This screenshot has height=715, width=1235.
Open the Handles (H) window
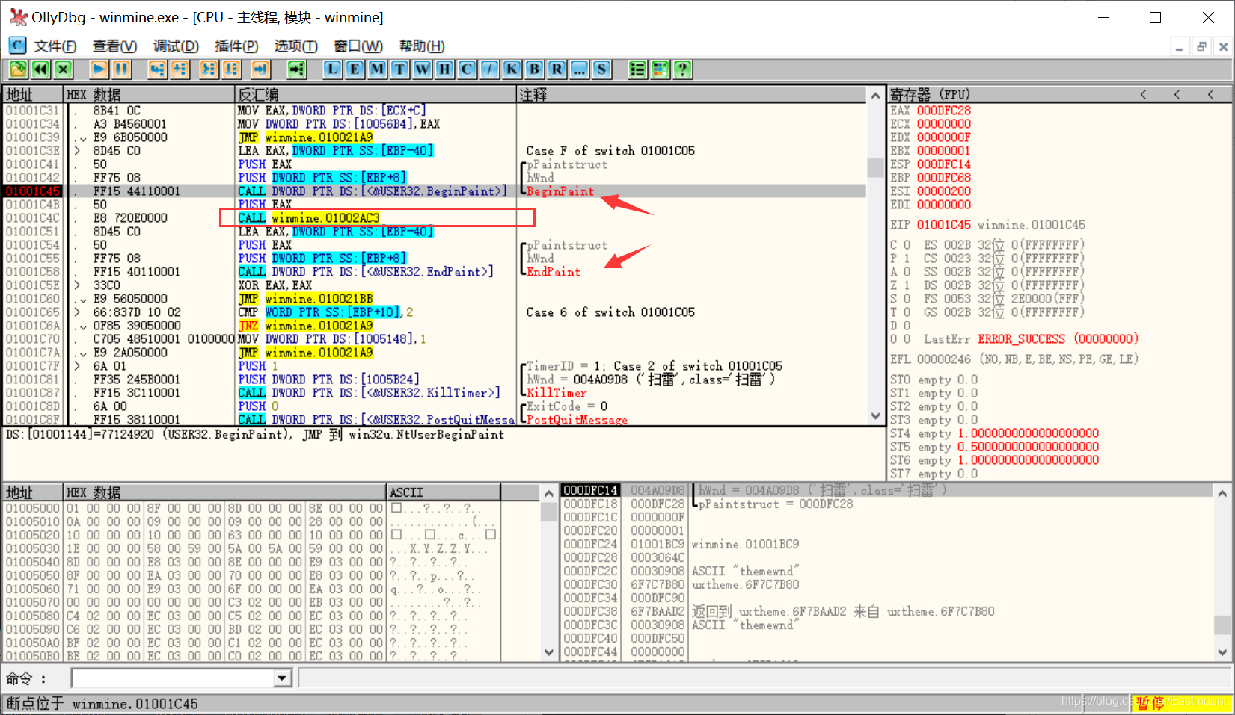(x=444, y=69)
